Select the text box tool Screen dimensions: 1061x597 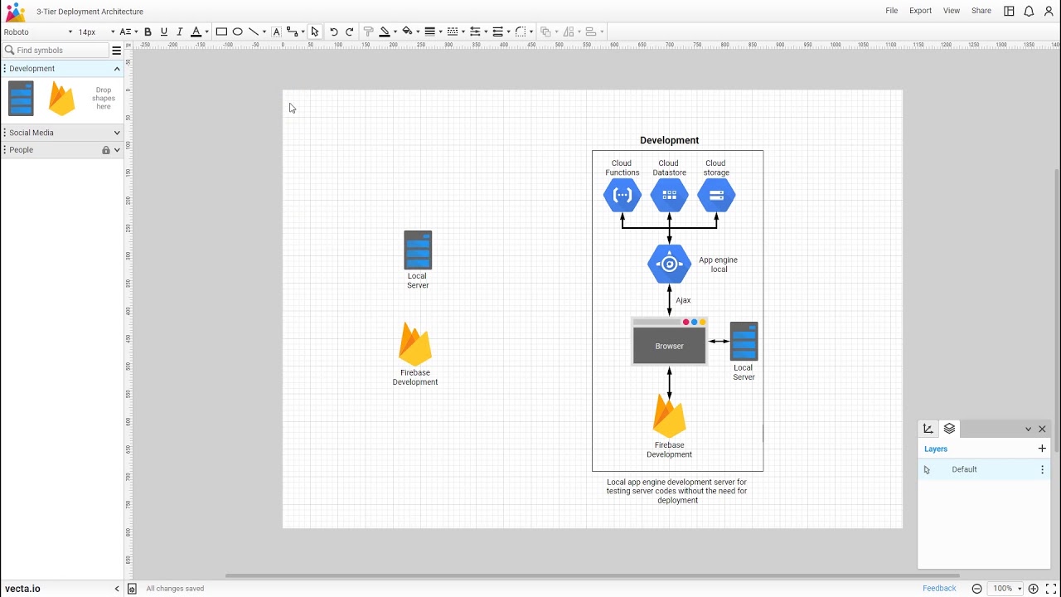coord(277,32)
